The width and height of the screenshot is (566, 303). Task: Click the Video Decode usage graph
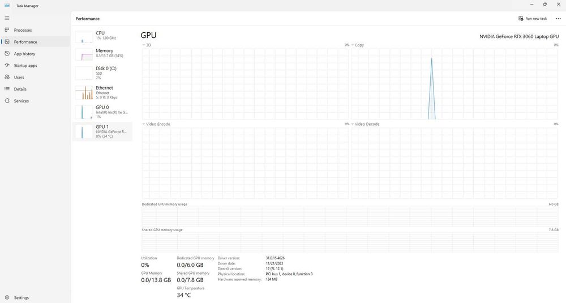click(454, 163)
